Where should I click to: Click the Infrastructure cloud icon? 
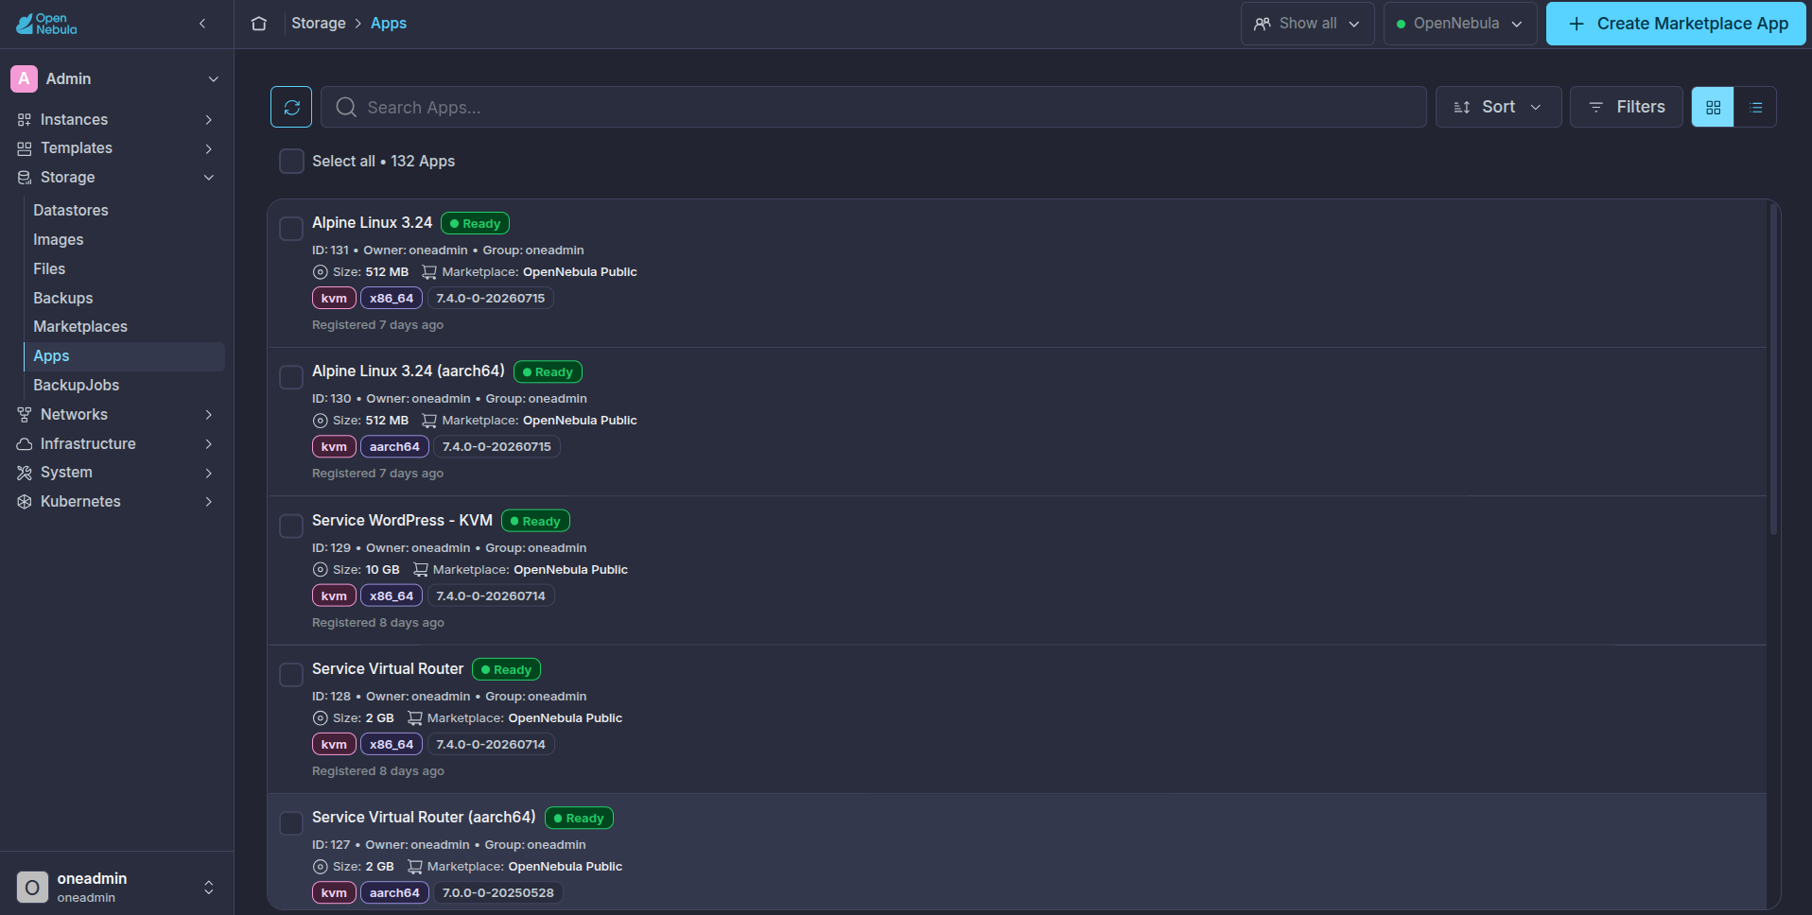tap(25, 444)
